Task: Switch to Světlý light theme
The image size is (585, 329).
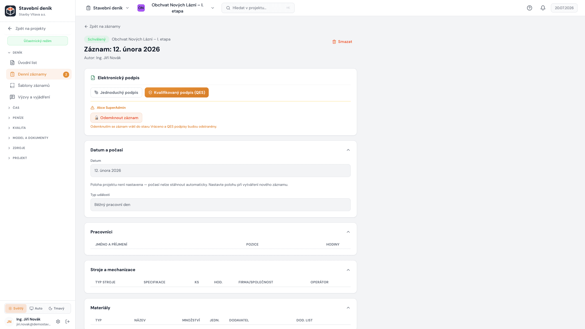Action: pos(16,308)
